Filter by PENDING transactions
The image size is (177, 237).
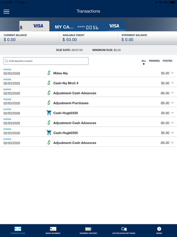[x=154, y=61]
